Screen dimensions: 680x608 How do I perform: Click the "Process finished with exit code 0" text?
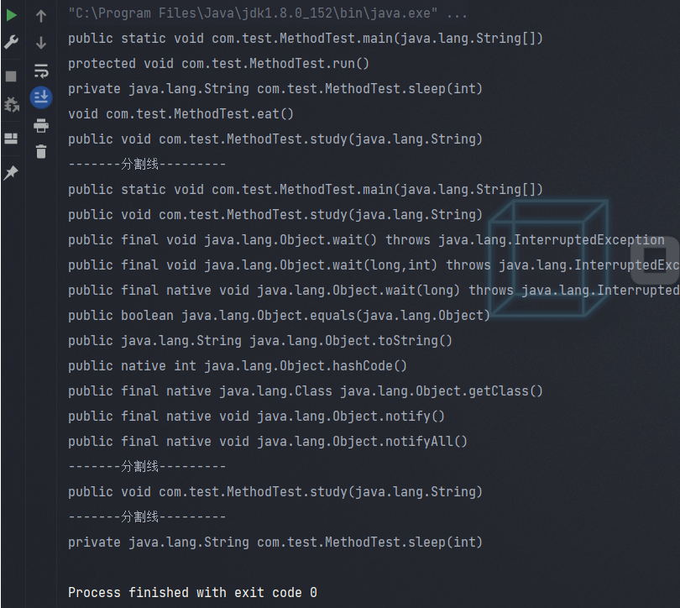pos(192,593)
